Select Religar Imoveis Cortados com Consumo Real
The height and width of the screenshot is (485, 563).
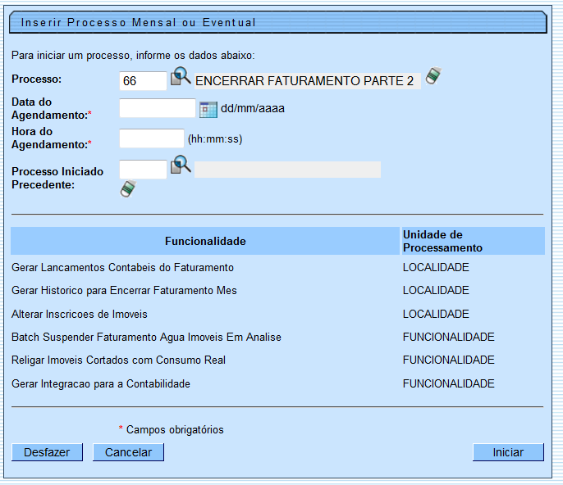pos(118,360)
